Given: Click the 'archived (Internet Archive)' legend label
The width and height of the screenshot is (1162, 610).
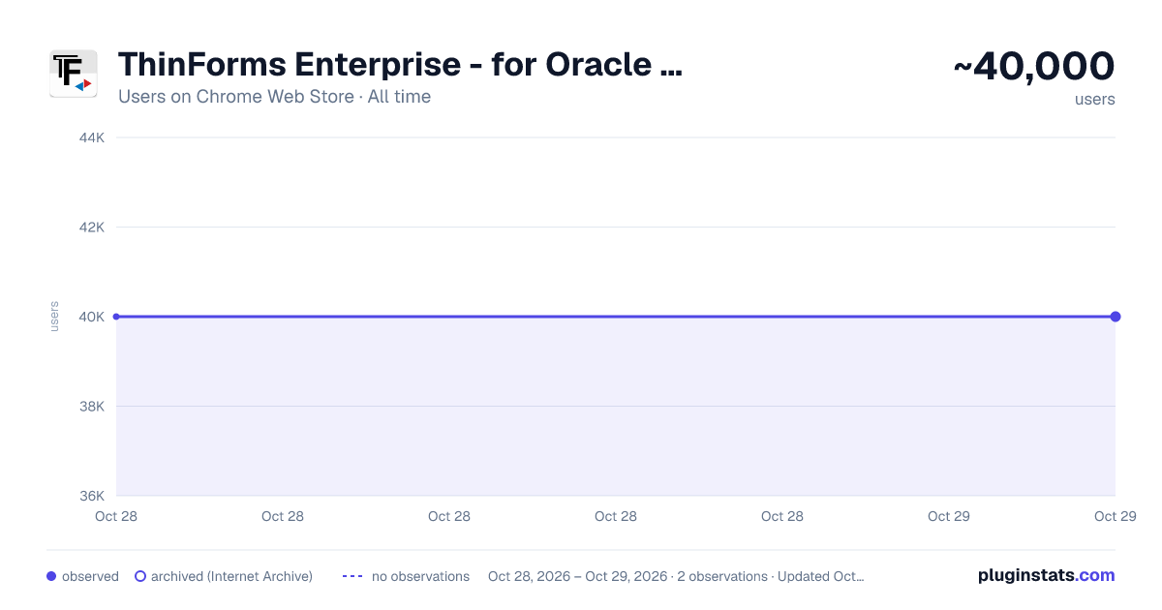Looking at the screenshot, I should pyautogui.click(x=231, y=576).
